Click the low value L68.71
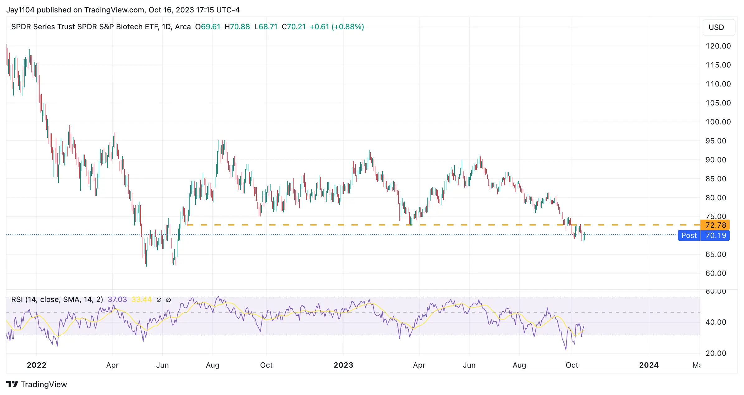Viewport: 744px width, 395px height. tap(266, 27)
